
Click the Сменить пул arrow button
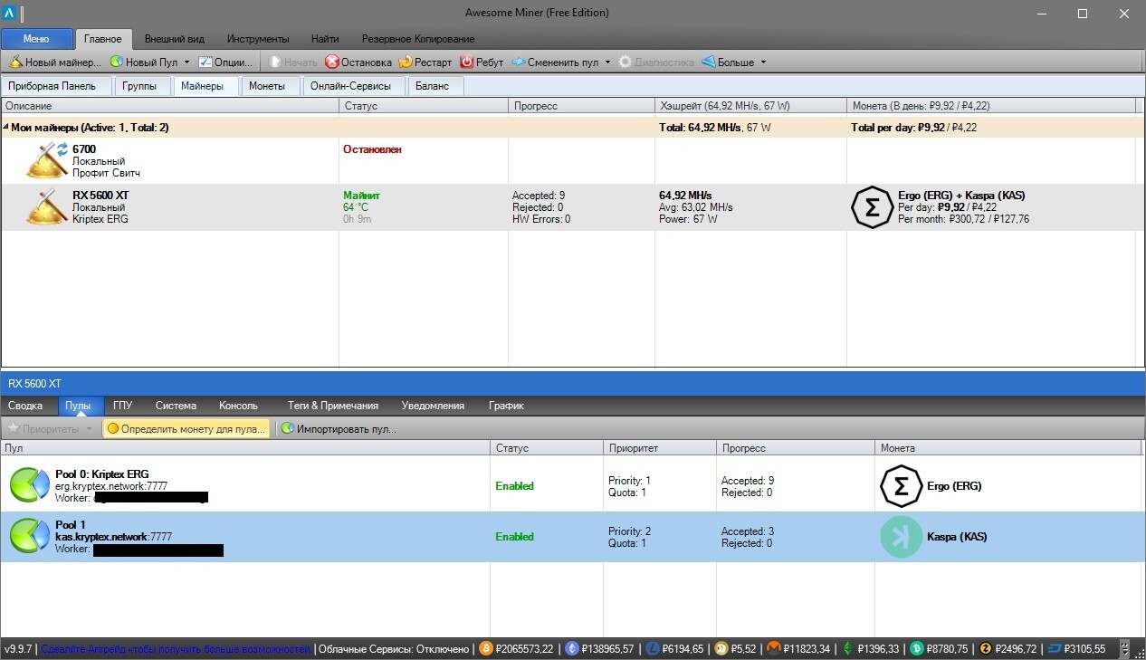pyautogui.click(x=555, y=62)
